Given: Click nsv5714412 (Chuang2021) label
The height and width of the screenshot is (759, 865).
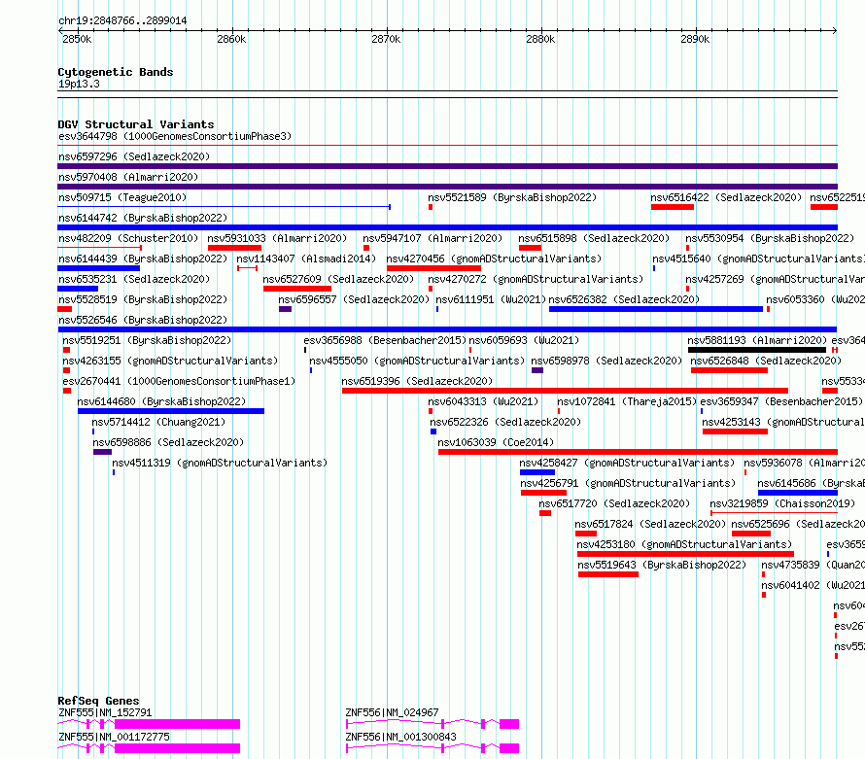Looking at the screenshot, I should pos(158,422).
